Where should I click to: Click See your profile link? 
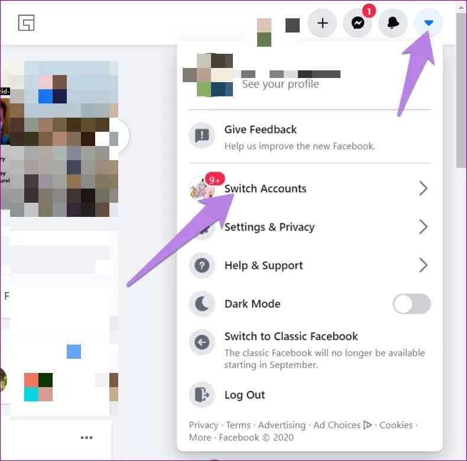pyautogui.click(x=280, y=85)
